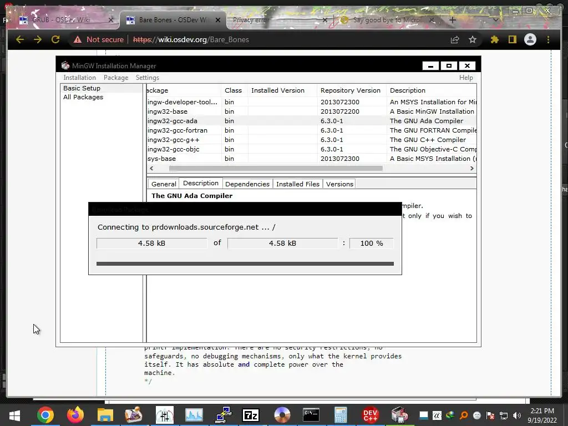The image size is (568, 426).
Task: Open the Installed Files tab
Action: click(x=298, y=184)
